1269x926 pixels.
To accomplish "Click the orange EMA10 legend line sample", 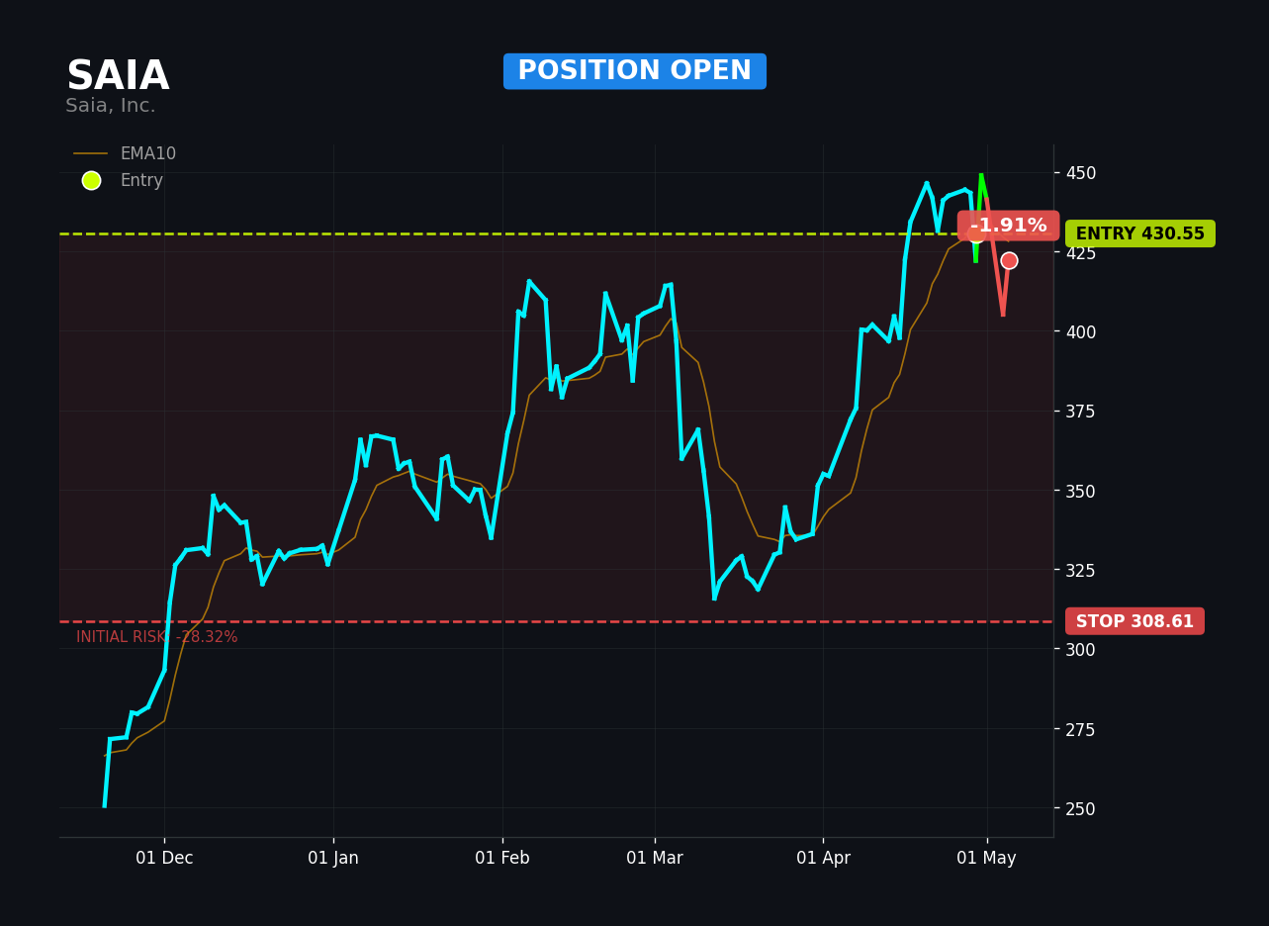I will click(91, 154).
